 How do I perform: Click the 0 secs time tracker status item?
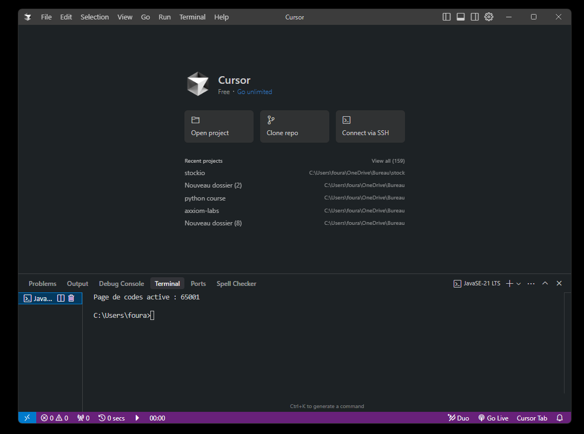click(x=111, y=418)
